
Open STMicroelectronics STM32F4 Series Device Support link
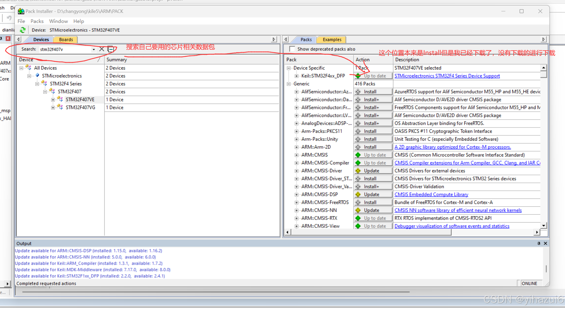[447, 76]
